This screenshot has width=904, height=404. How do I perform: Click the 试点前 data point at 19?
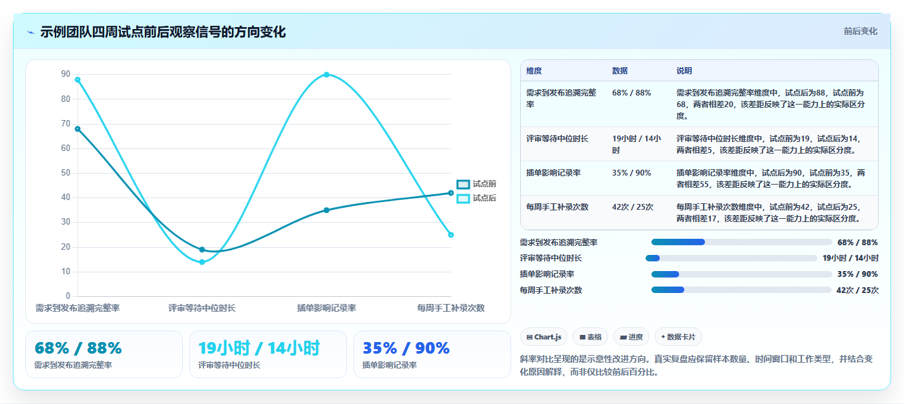pos(202,250)
